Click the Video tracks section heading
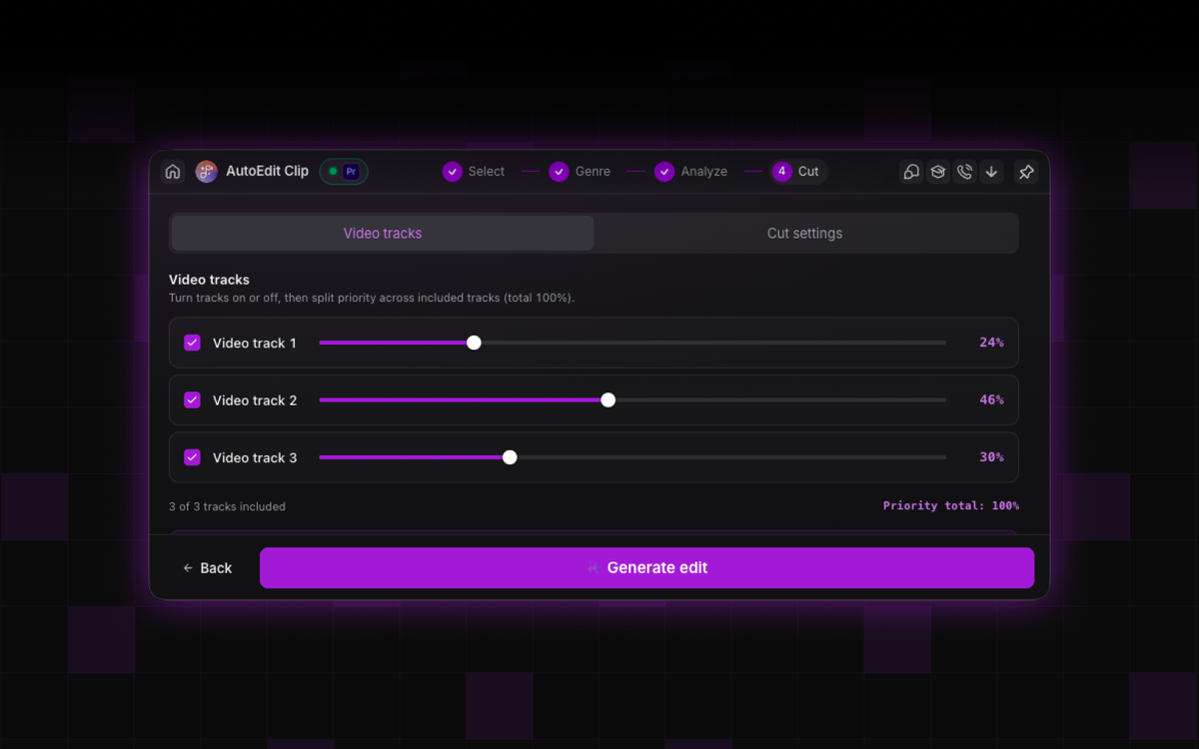The image size is (1199, 749). (x=209, y=280)
